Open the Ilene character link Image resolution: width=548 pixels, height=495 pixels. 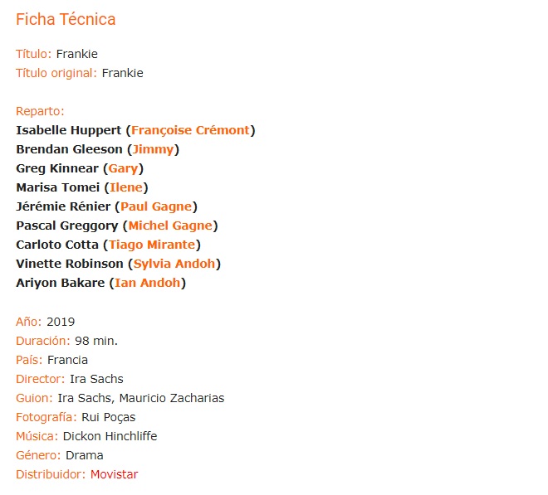click(126, 187)
